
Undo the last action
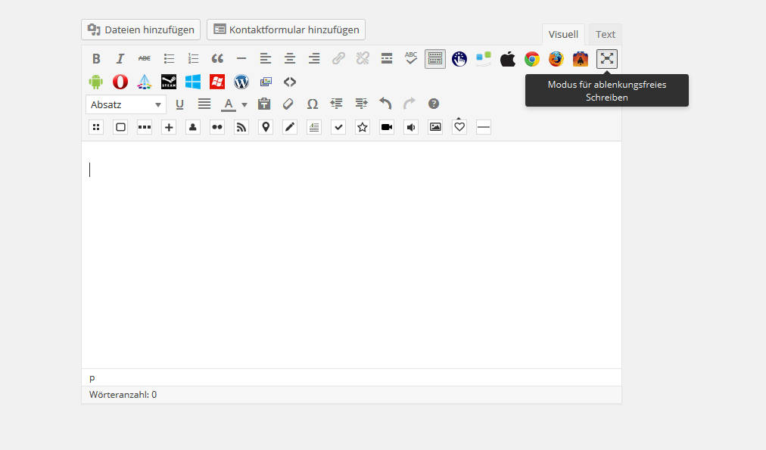click(385, 104)
